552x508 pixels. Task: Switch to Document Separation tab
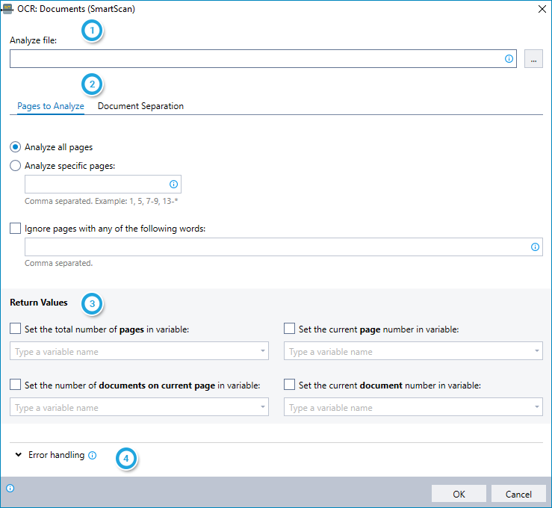(140, 106)
